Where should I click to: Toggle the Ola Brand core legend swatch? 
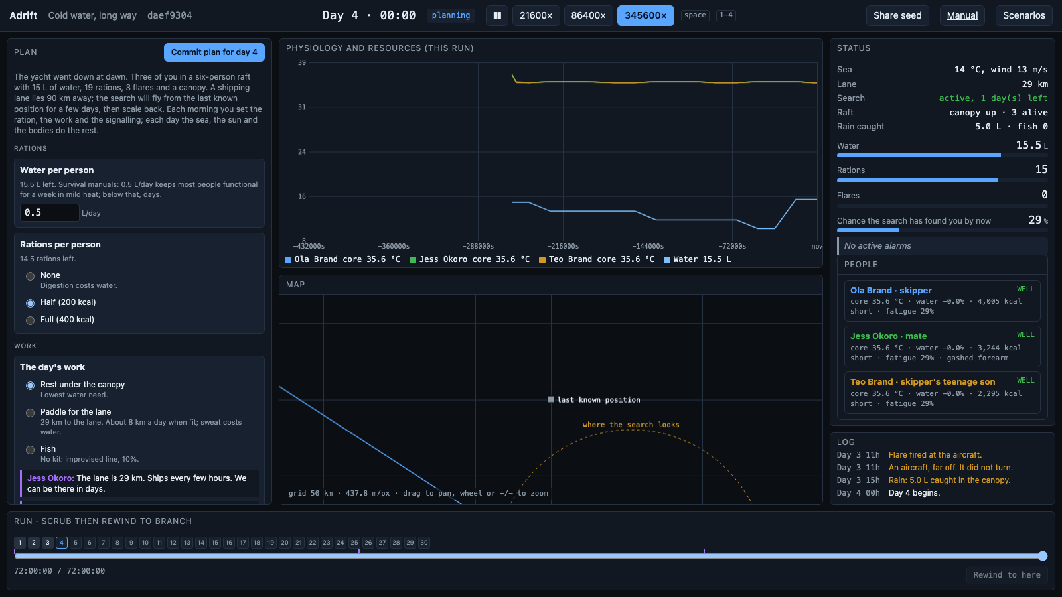(x=288, y=260)
